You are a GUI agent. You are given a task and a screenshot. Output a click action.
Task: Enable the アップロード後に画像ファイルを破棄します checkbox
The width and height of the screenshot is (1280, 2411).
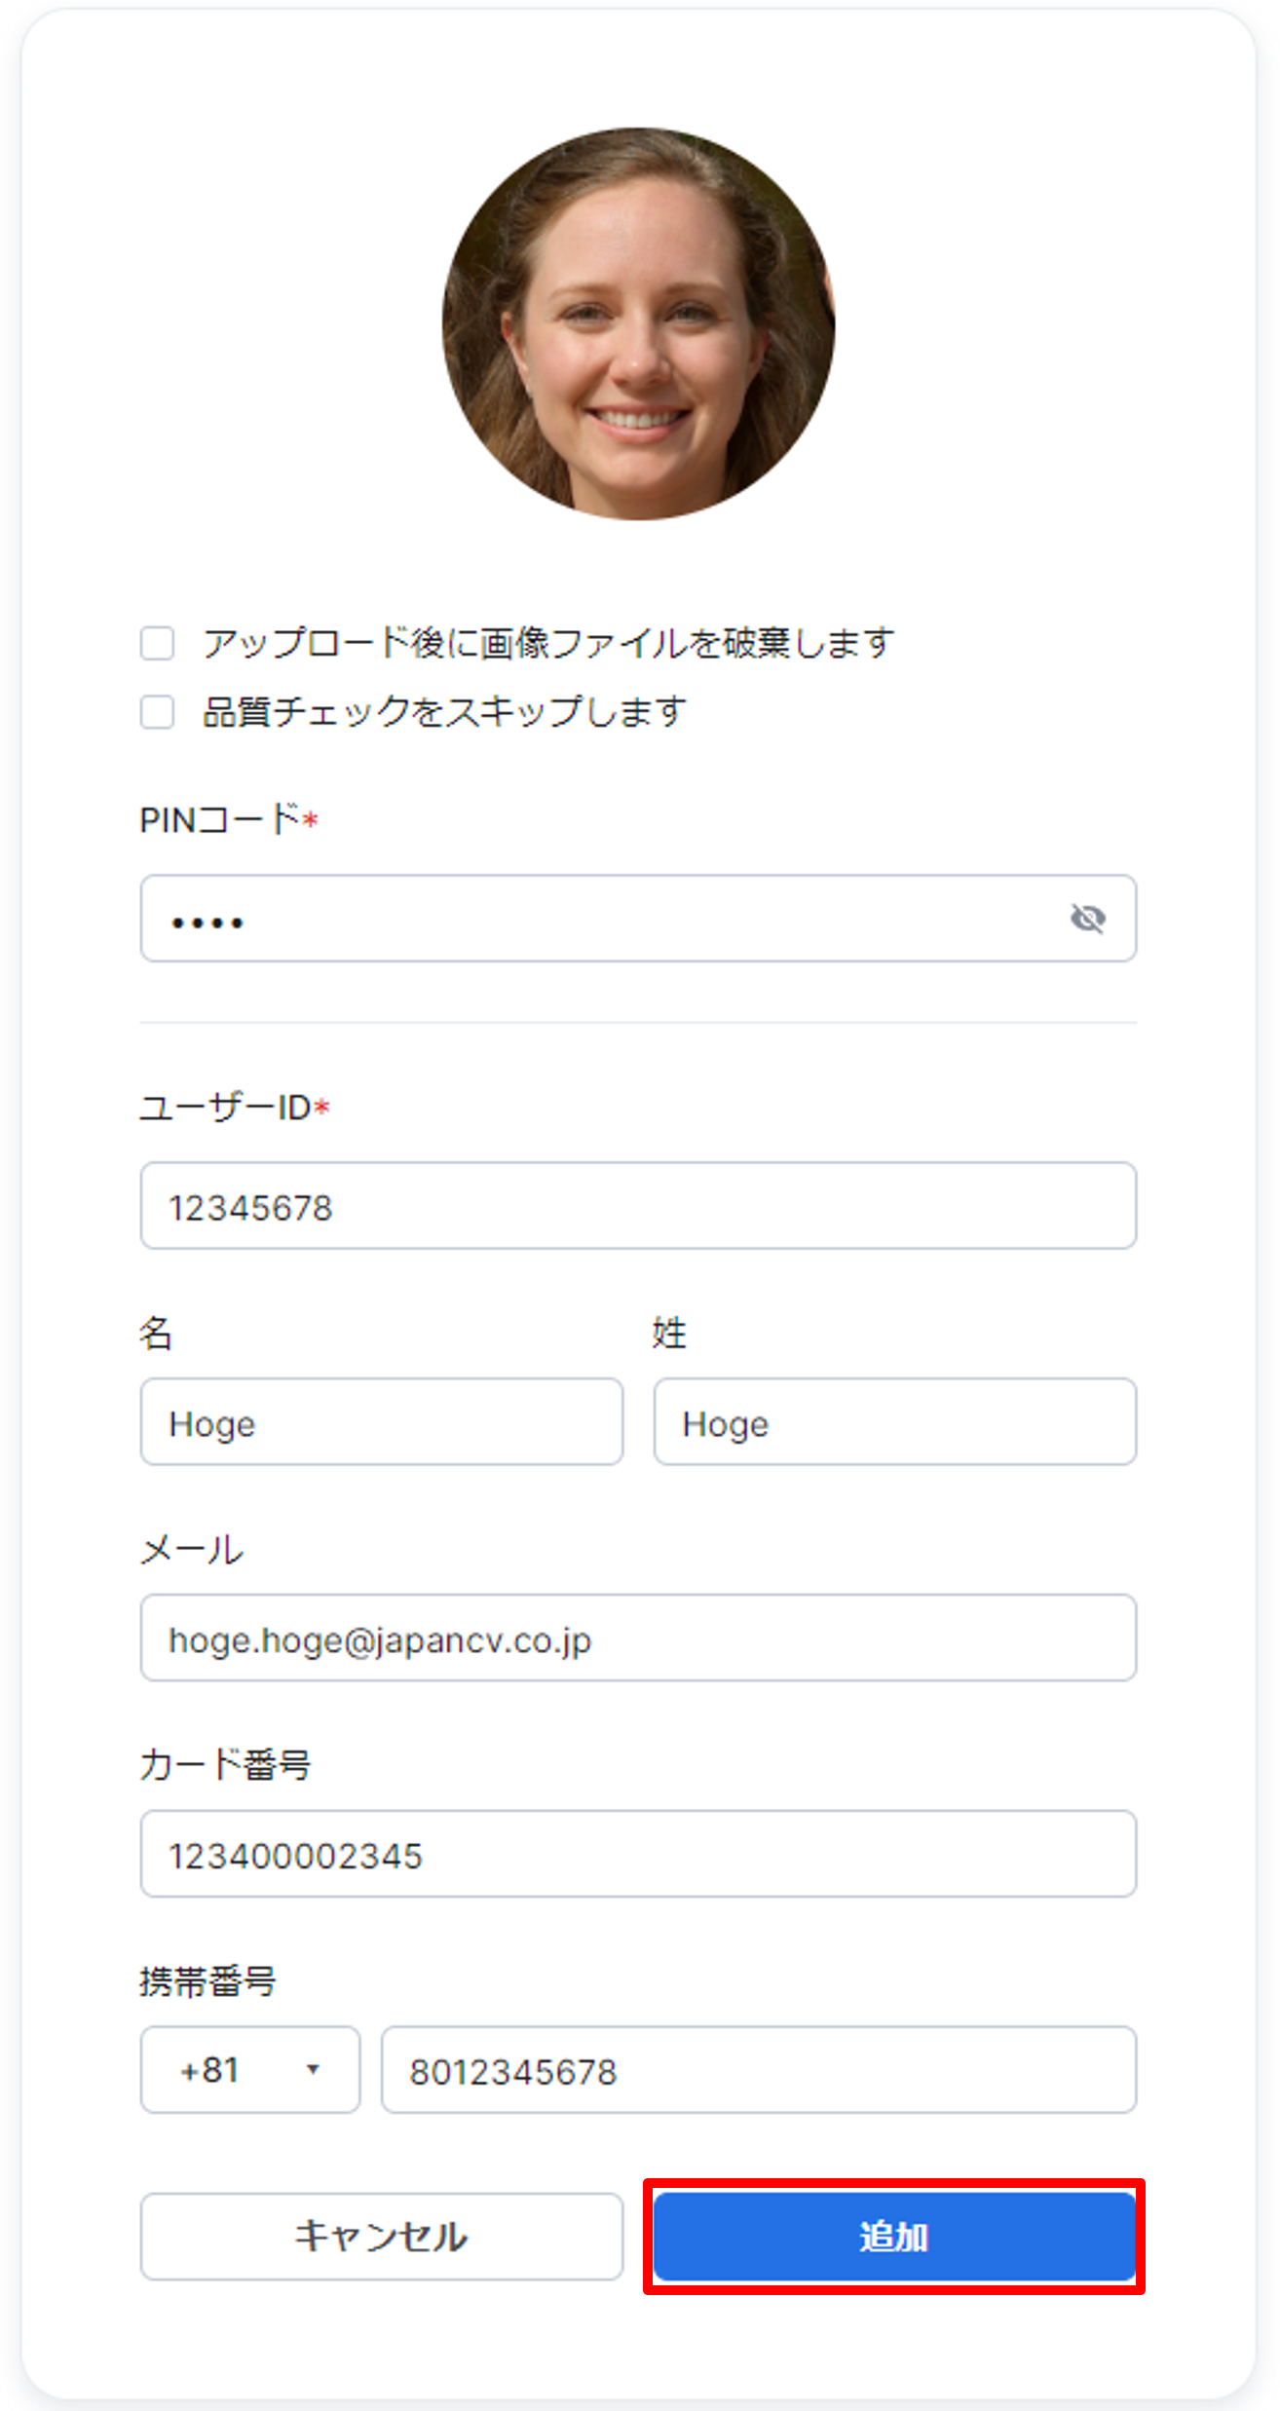pyautogui.click(x=156, y=643)
